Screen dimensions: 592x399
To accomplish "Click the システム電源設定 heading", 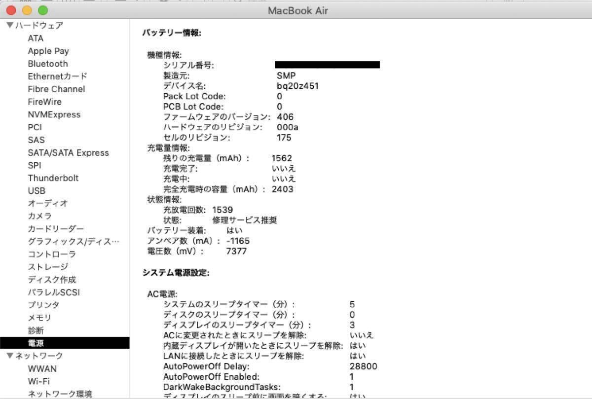I will pos(176,272).
